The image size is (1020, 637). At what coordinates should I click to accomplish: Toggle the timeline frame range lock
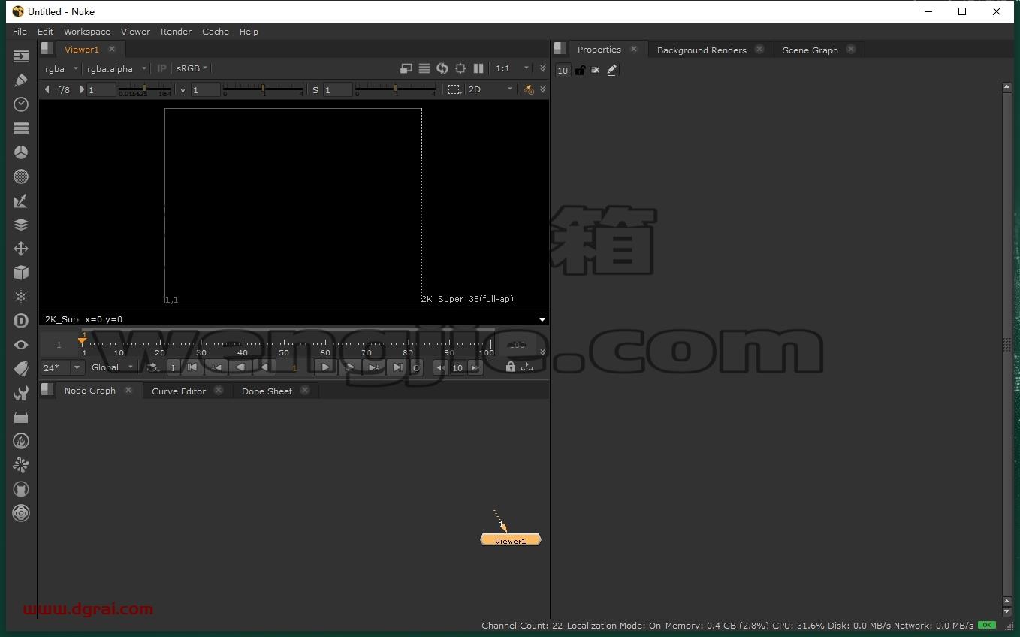pos(511,367)
